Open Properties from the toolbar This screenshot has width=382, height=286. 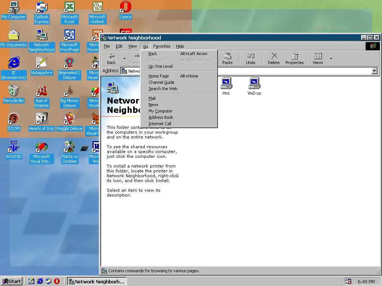[295, 58]
